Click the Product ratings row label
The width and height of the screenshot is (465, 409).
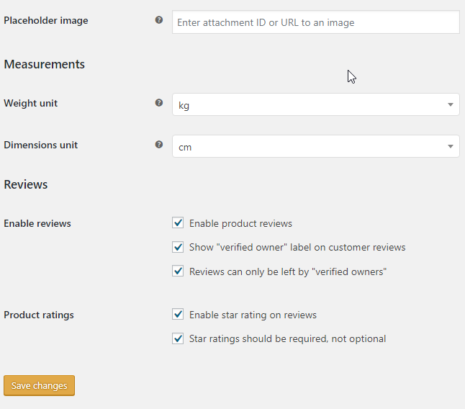(39, 315)
